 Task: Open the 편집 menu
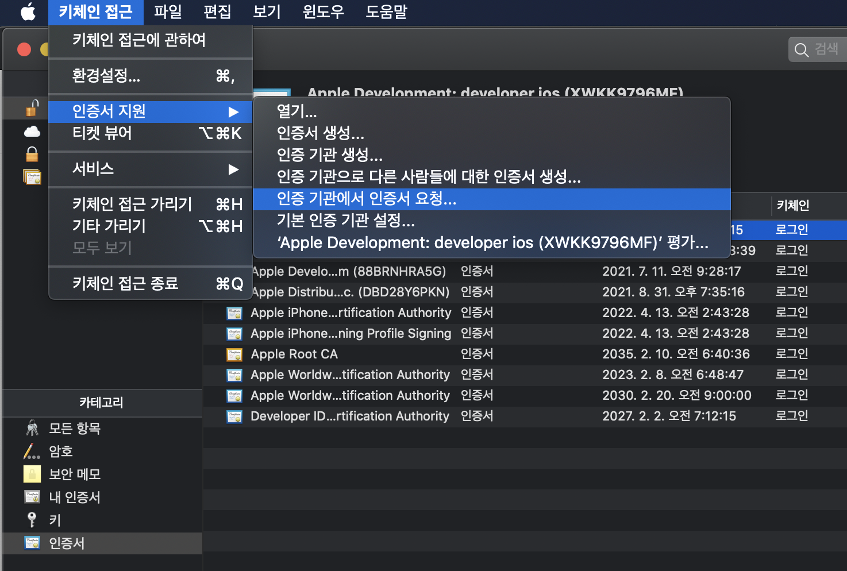217,11
